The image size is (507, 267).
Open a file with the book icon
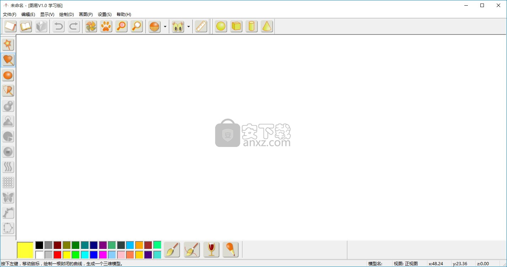pos(26,27)
